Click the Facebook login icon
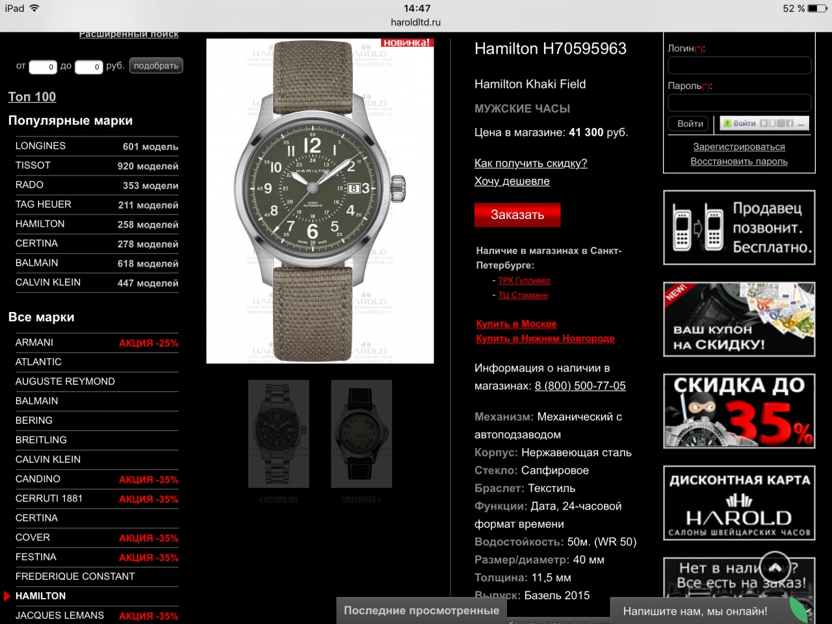Screen dimensions: 832x624 (x=790, y=123)
